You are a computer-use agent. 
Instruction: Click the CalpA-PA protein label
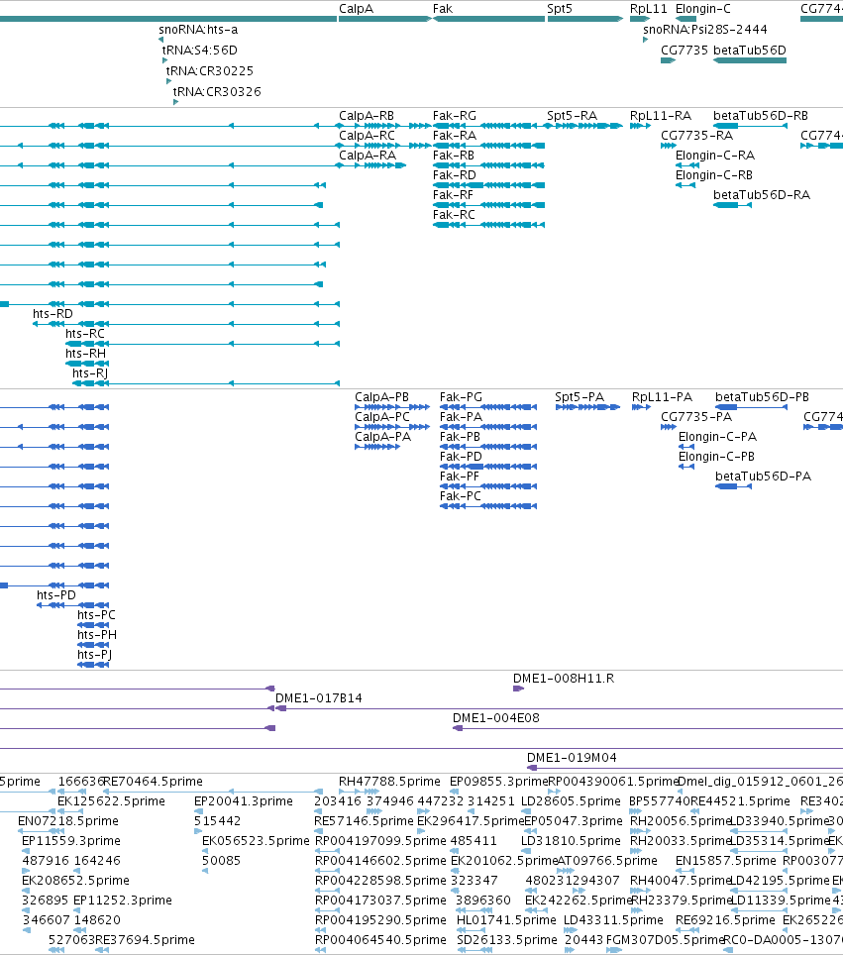(383, 437)
